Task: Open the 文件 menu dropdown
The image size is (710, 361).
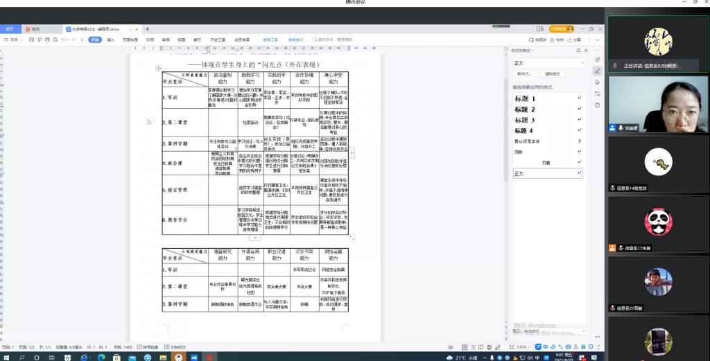Action: tap(14, 39)
